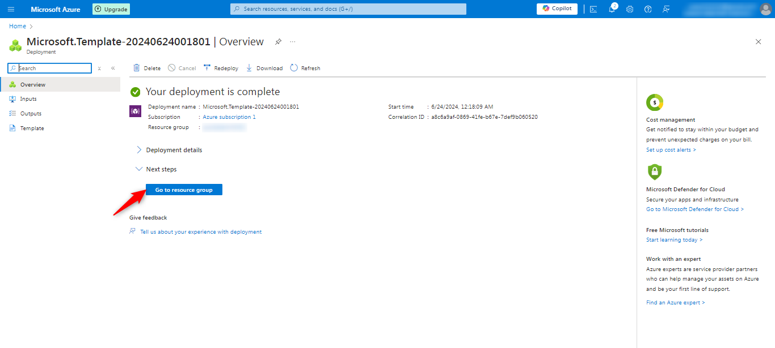Pin the deployment to dashboard

[278, 42]
